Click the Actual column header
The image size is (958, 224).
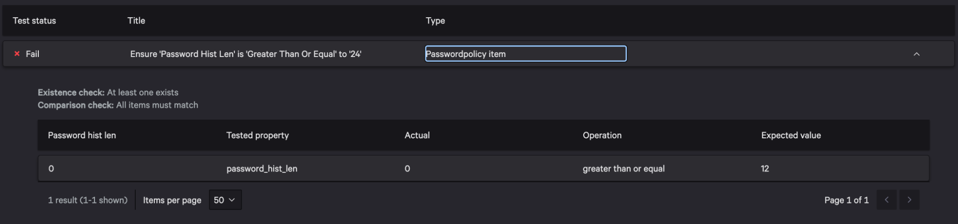click(x=417, y=135)
